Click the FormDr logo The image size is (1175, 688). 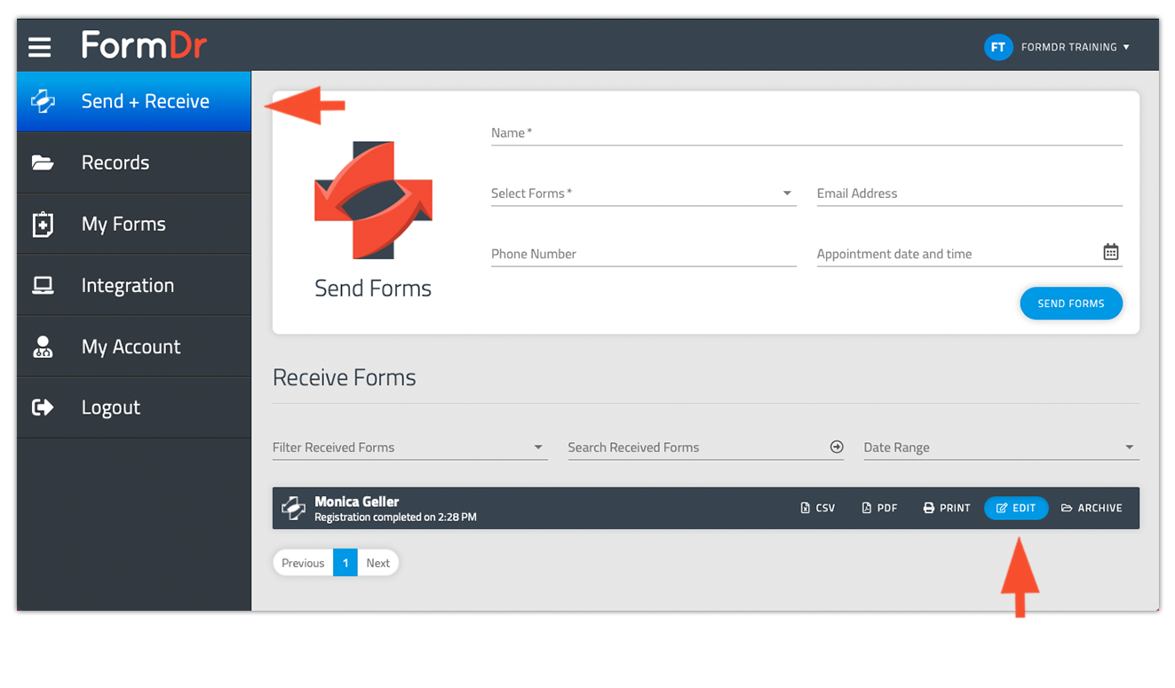[x=144, y=45]
